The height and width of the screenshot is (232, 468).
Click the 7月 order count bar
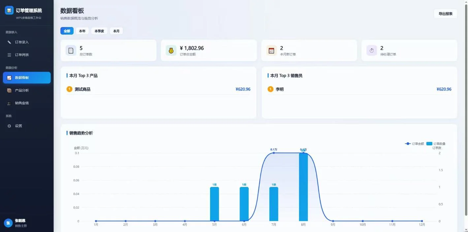[274, 204]
